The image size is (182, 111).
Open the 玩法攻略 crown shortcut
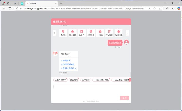pyautogui.click(x=73, y=33)
